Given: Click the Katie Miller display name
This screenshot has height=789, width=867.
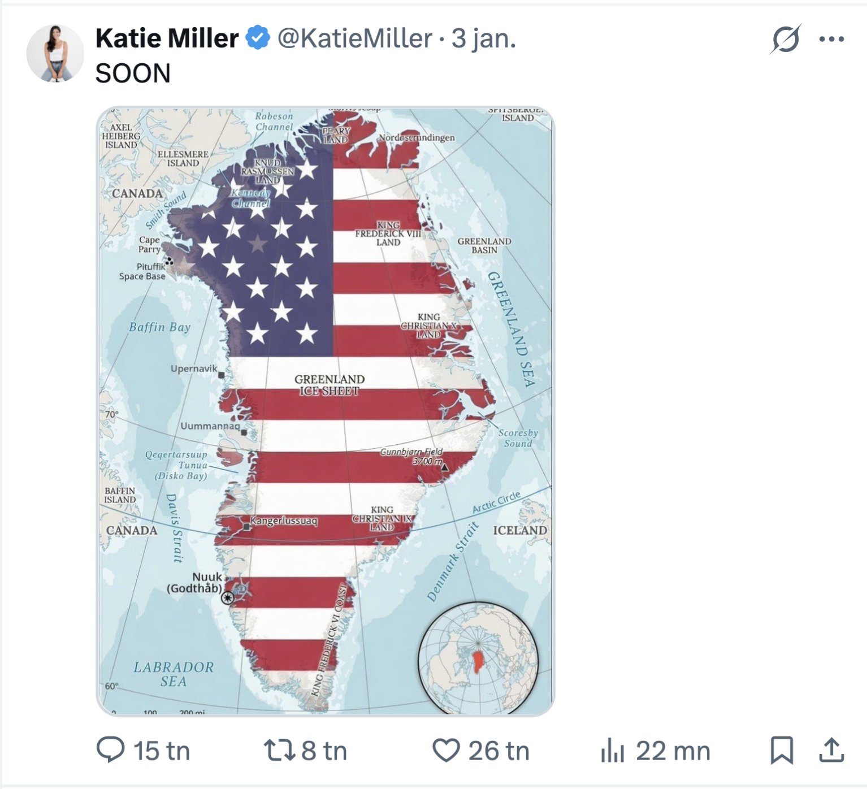Looking at the screenshot, I should pos(167,38).
